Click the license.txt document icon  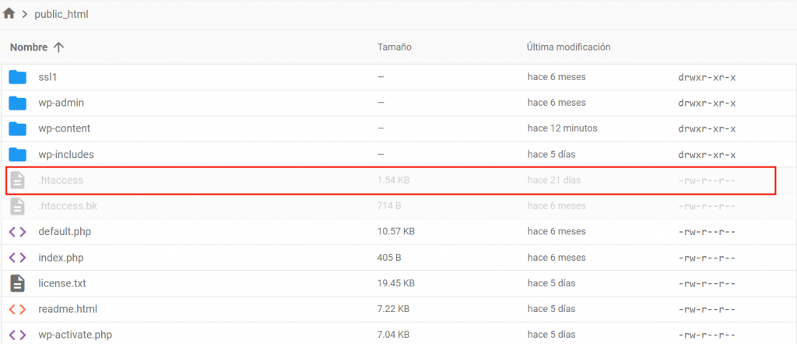pos(17,283)
